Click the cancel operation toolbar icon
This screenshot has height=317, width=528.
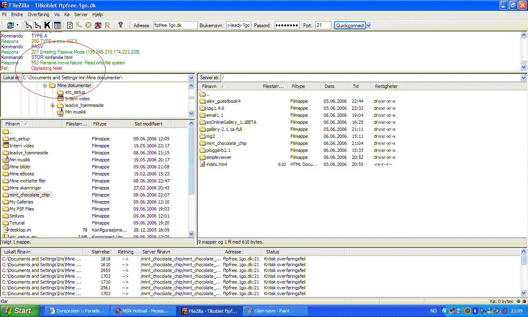click(88, 25)
